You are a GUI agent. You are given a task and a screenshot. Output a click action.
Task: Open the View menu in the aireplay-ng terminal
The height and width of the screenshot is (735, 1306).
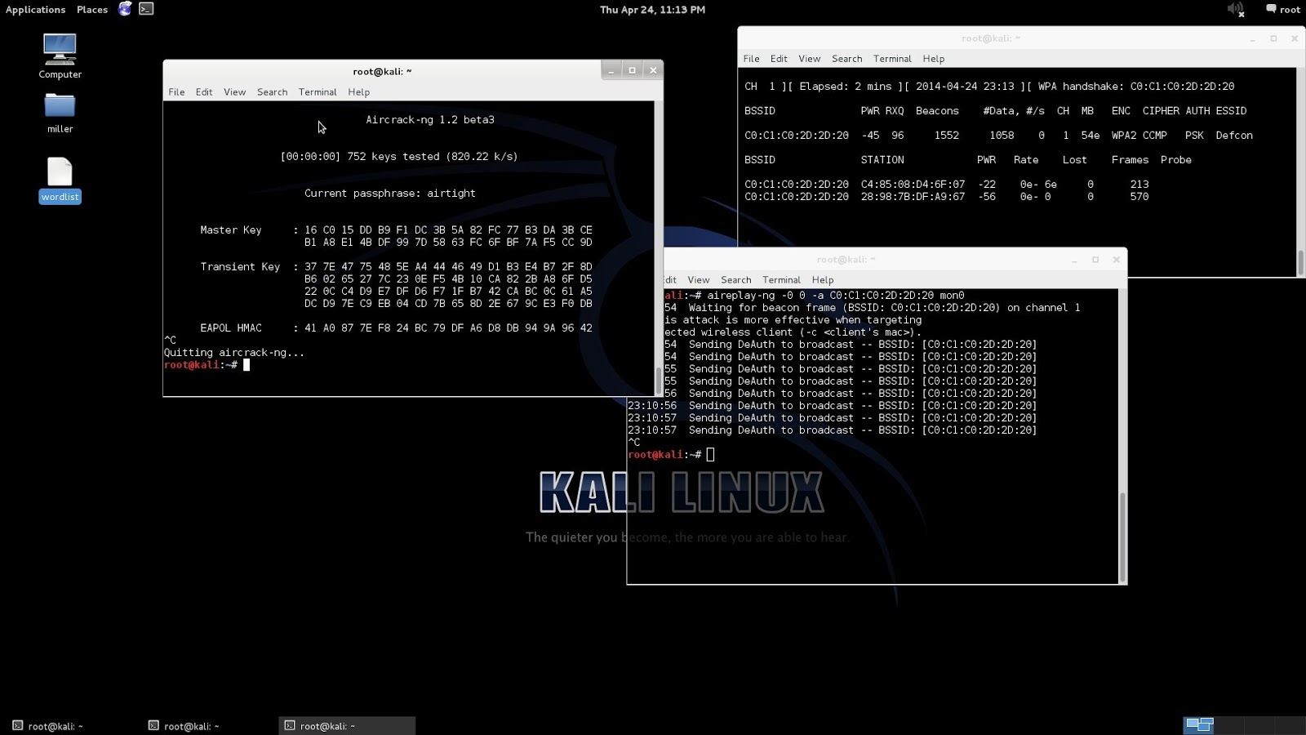(698, 279)
